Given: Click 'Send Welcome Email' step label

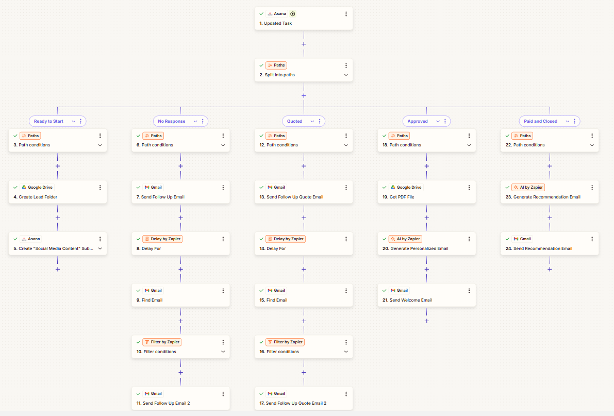Looking at the screenshot, I should pyautogui.click(x=411, y=301).
